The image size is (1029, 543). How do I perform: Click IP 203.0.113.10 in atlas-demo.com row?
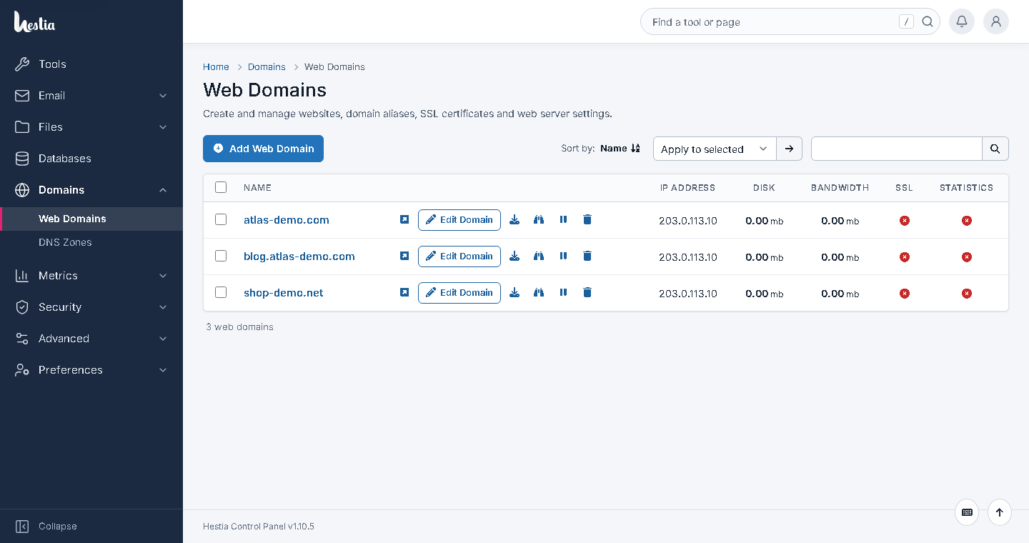[x=687, y=221]
